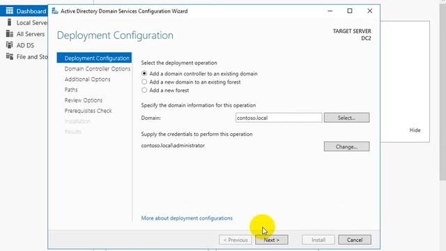Open All Servers in Server Manager sidebar
Screen dimensions: 446x251
[24, 34]
